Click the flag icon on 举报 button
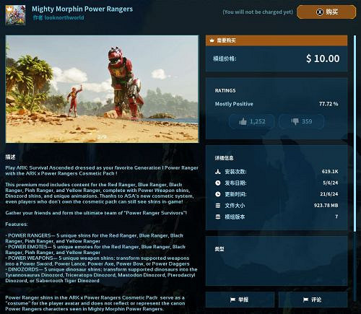Screen dimensions: 361x314 click(x=232, y=300)
